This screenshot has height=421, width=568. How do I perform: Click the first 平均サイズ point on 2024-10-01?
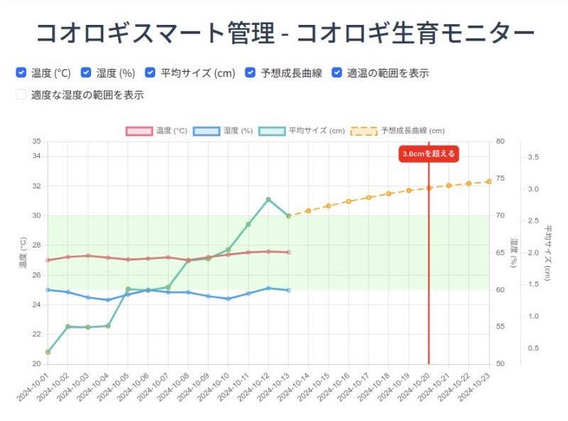tap(48, 352)
